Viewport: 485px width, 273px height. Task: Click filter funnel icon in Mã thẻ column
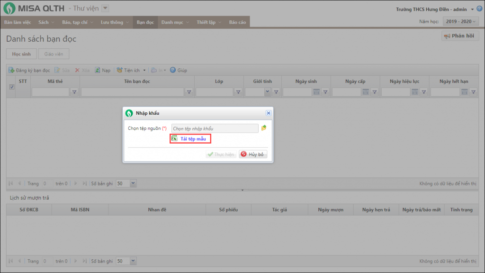[74, 92]
